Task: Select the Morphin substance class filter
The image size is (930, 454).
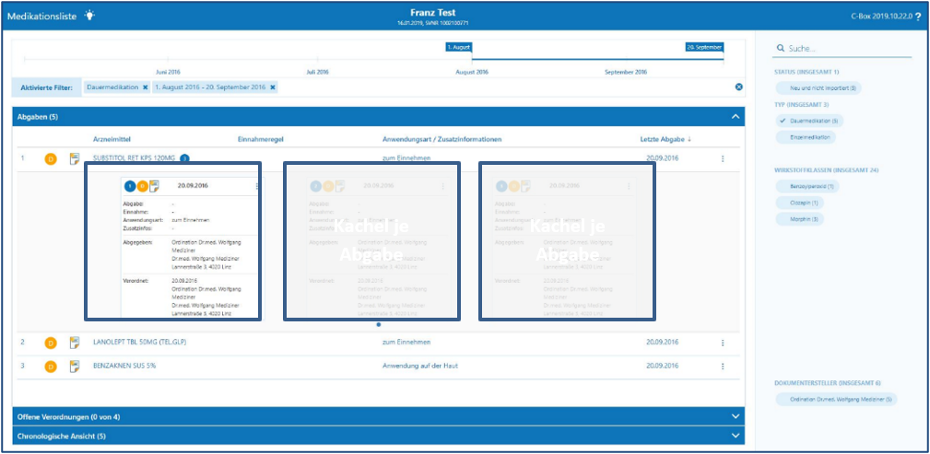Action: pos(799,219)
